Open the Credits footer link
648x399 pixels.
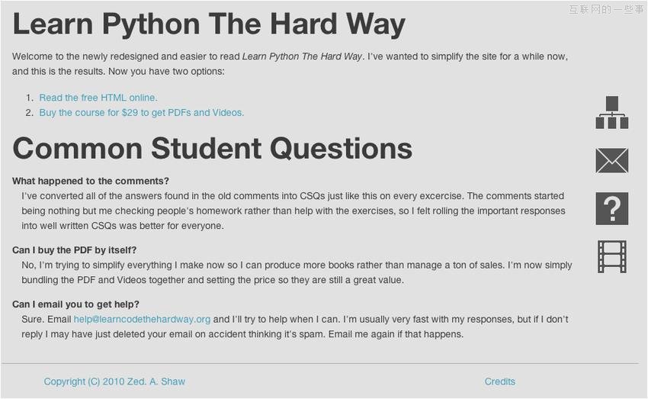coord(500,381)
